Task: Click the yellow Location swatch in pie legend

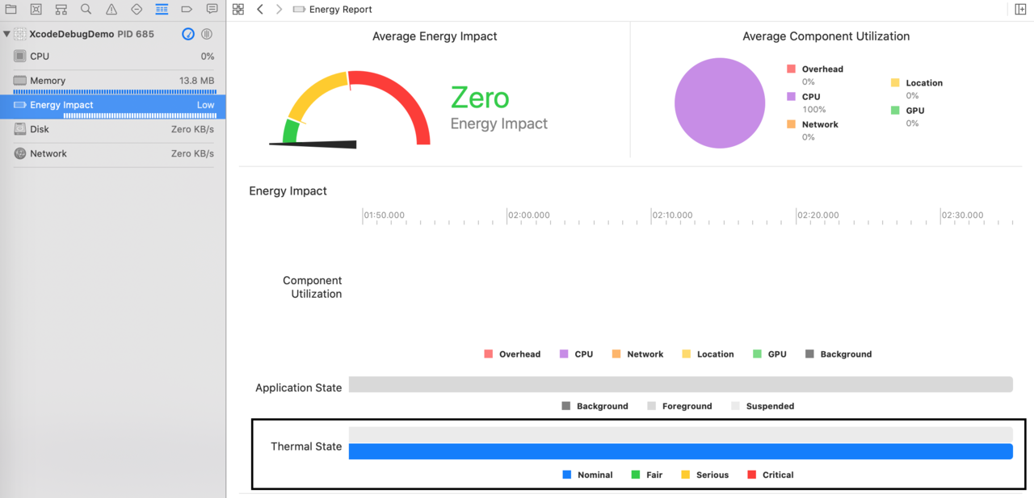Action: tap(895, 82)
